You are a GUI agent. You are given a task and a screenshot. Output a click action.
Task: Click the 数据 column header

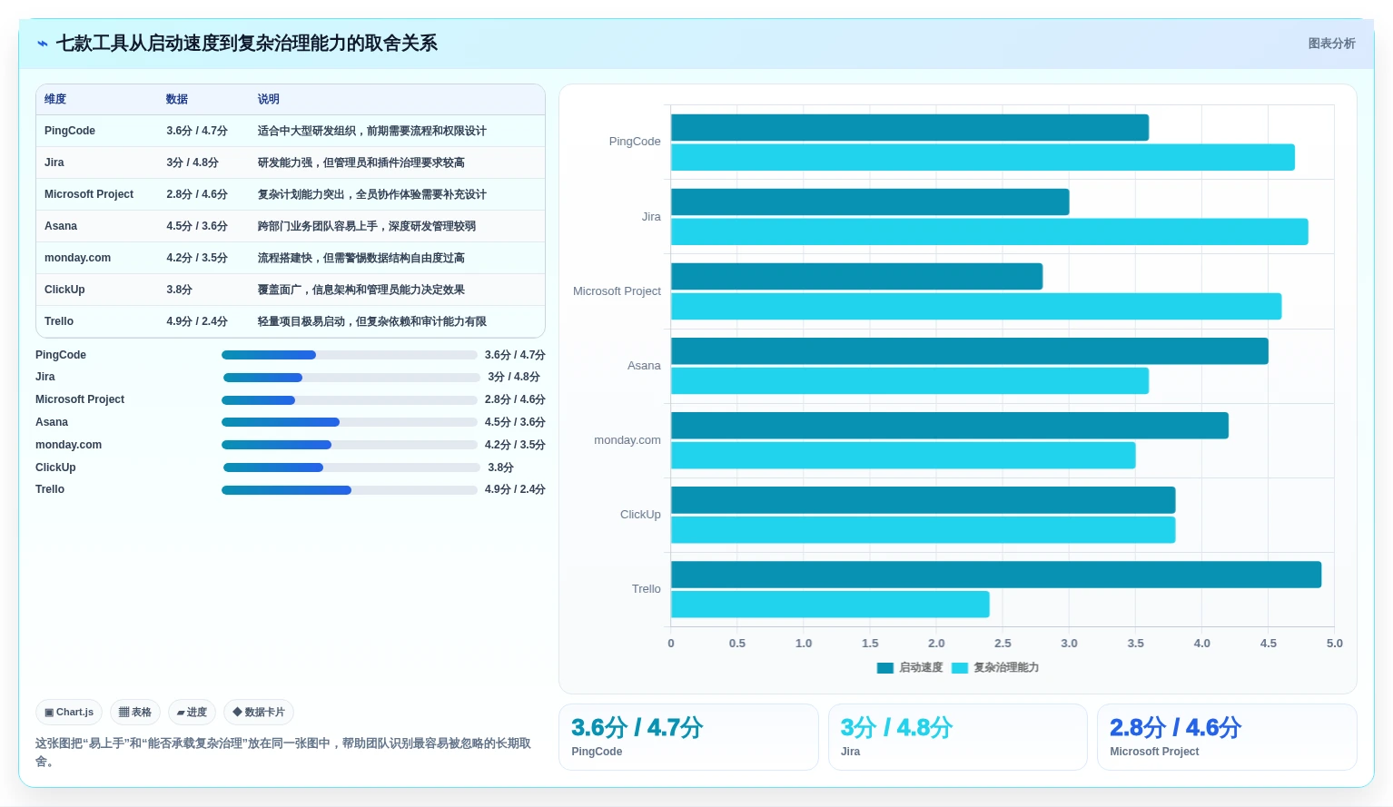pos(177,99)
